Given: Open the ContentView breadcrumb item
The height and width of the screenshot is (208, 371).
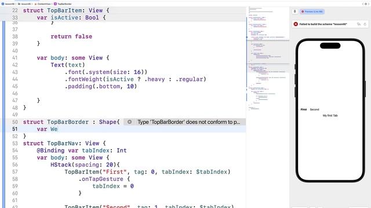Looking at the screenshot, I should 42,4.
